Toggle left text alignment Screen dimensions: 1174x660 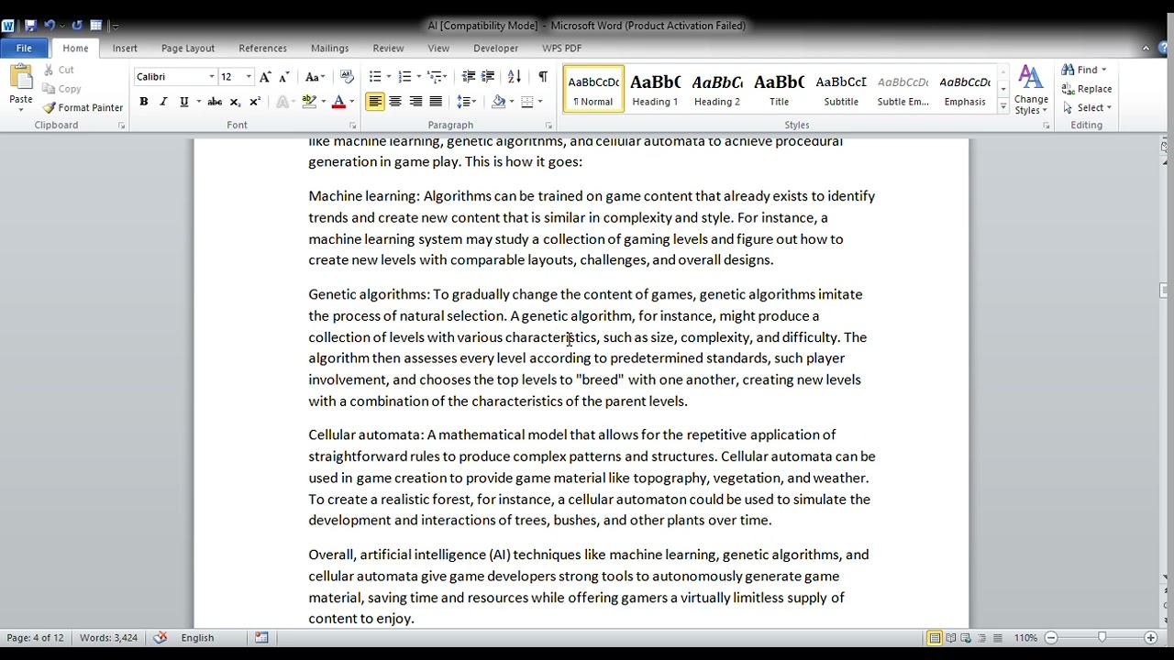(x=374, y=102)
